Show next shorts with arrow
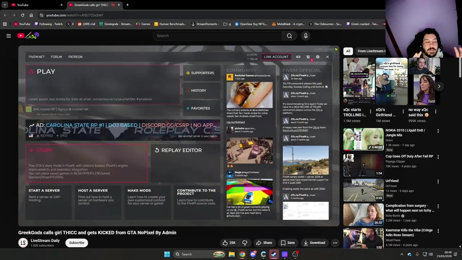The image size is (462, 260). pos(439,86)
